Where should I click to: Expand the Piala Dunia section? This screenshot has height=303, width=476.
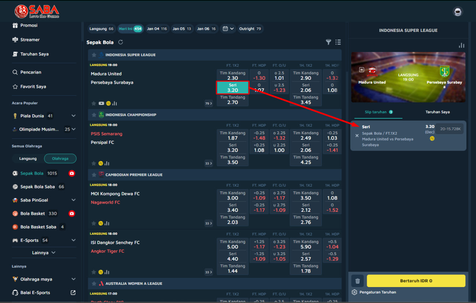(x=73, y=116)
